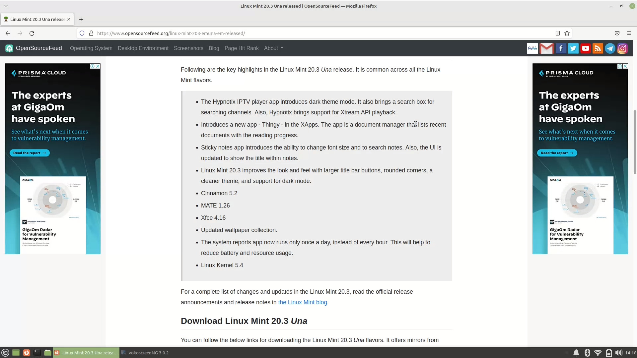
Task: Open the MeWe social icon
Action: (x=532, y=48)
